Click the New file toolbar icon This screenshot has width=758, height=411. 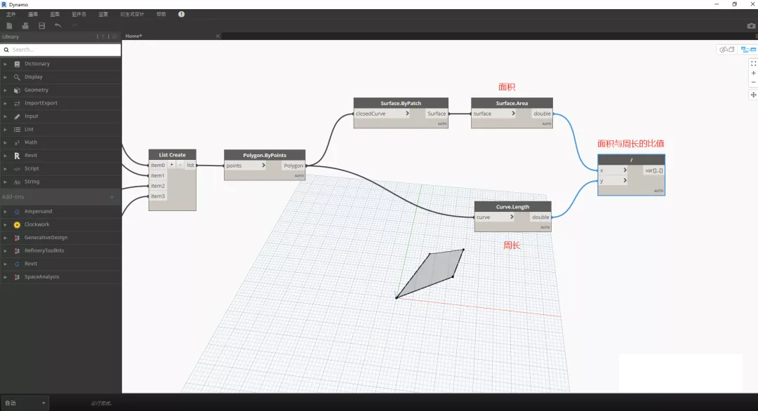pyautogui.click(x=9, y=25)
